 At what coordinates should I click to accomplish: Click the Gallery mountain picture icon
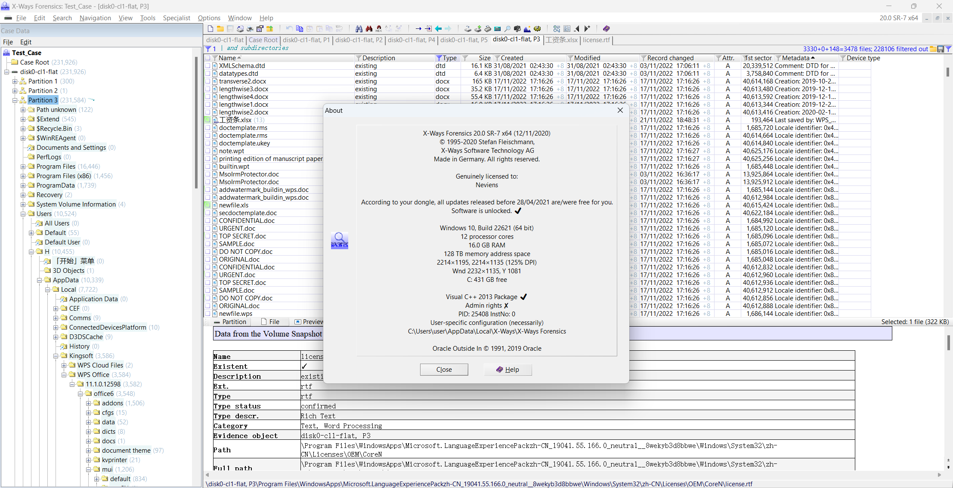point(527,29)
